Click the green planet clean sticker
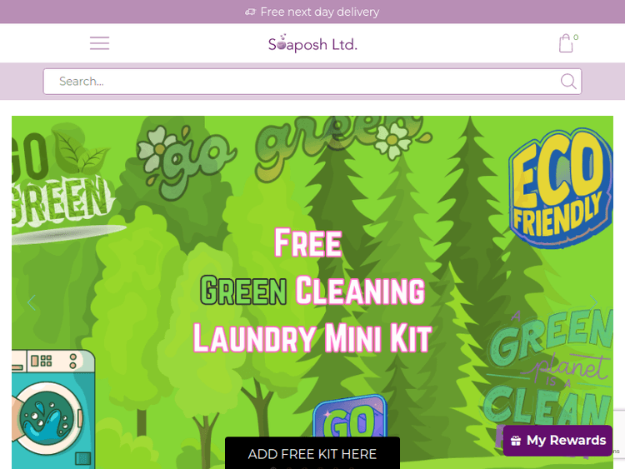Viewport: 625px width, 469px height. (548, 368)
